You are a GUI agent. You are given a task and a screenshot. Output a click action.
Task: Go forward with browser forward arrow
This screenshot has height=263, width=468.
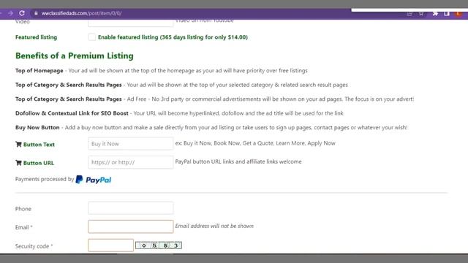(10, 13)
